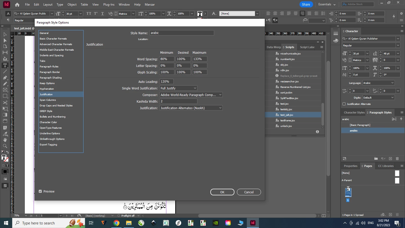The image size is (405, 228).
Task: Click the Clear Overrides lightning icon
Action: pos(401,119)
